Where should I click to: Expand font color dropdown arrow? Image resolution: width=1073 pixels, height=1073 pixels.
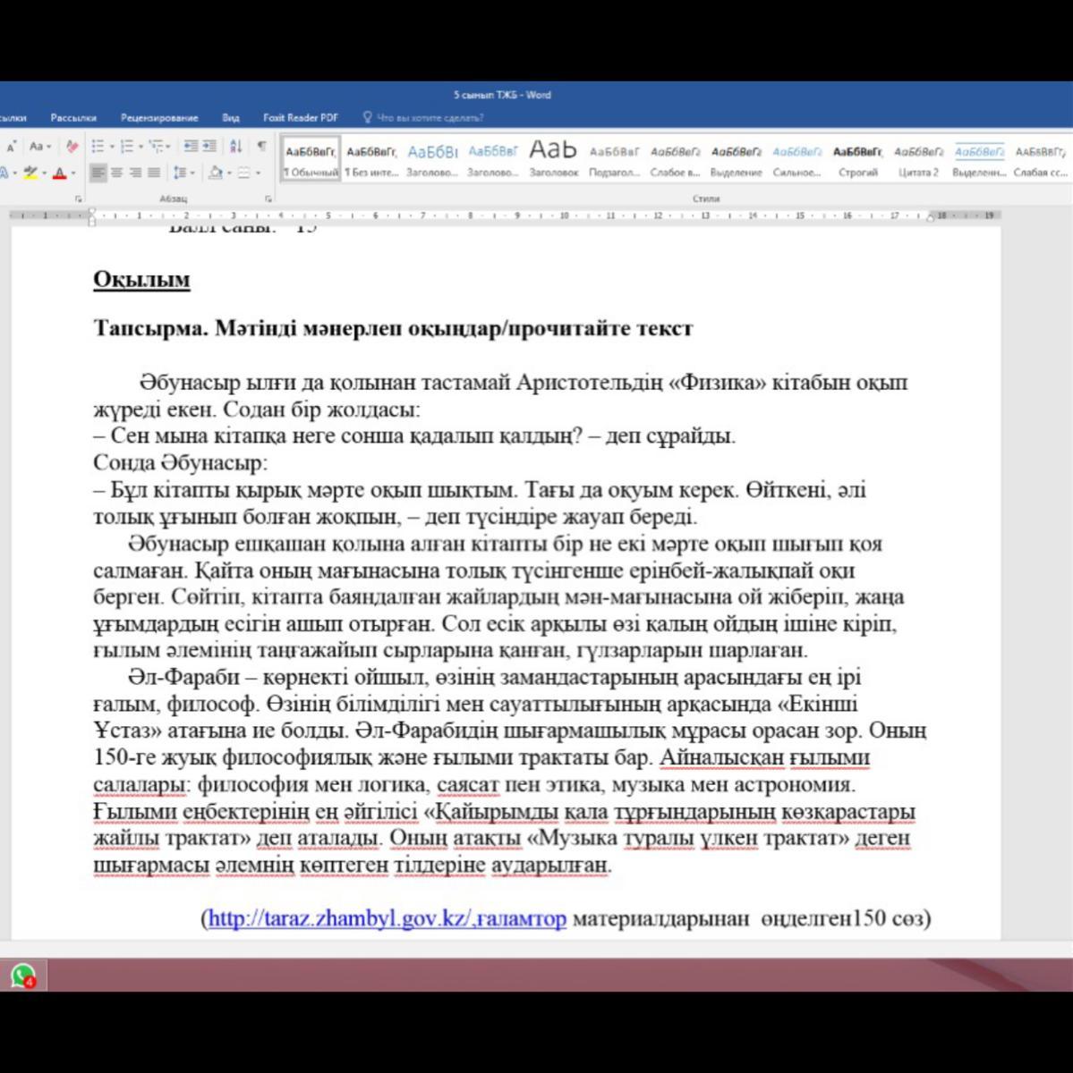click(x=73, y=173)
